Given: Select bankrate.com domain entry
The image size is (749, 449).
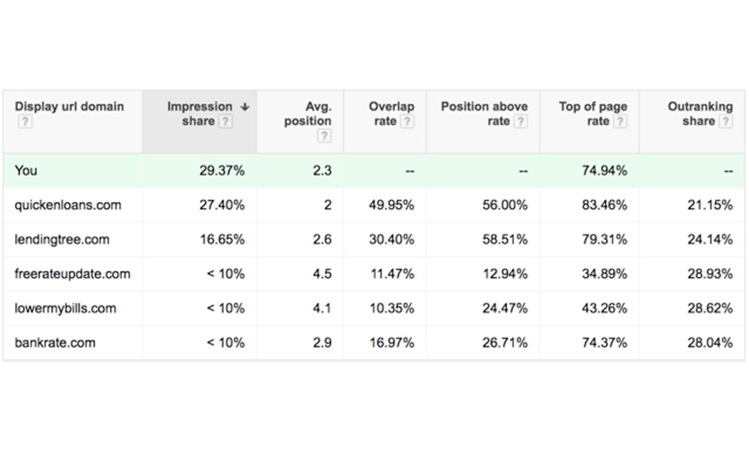Looking at the screenshot, I should point(55,343).
